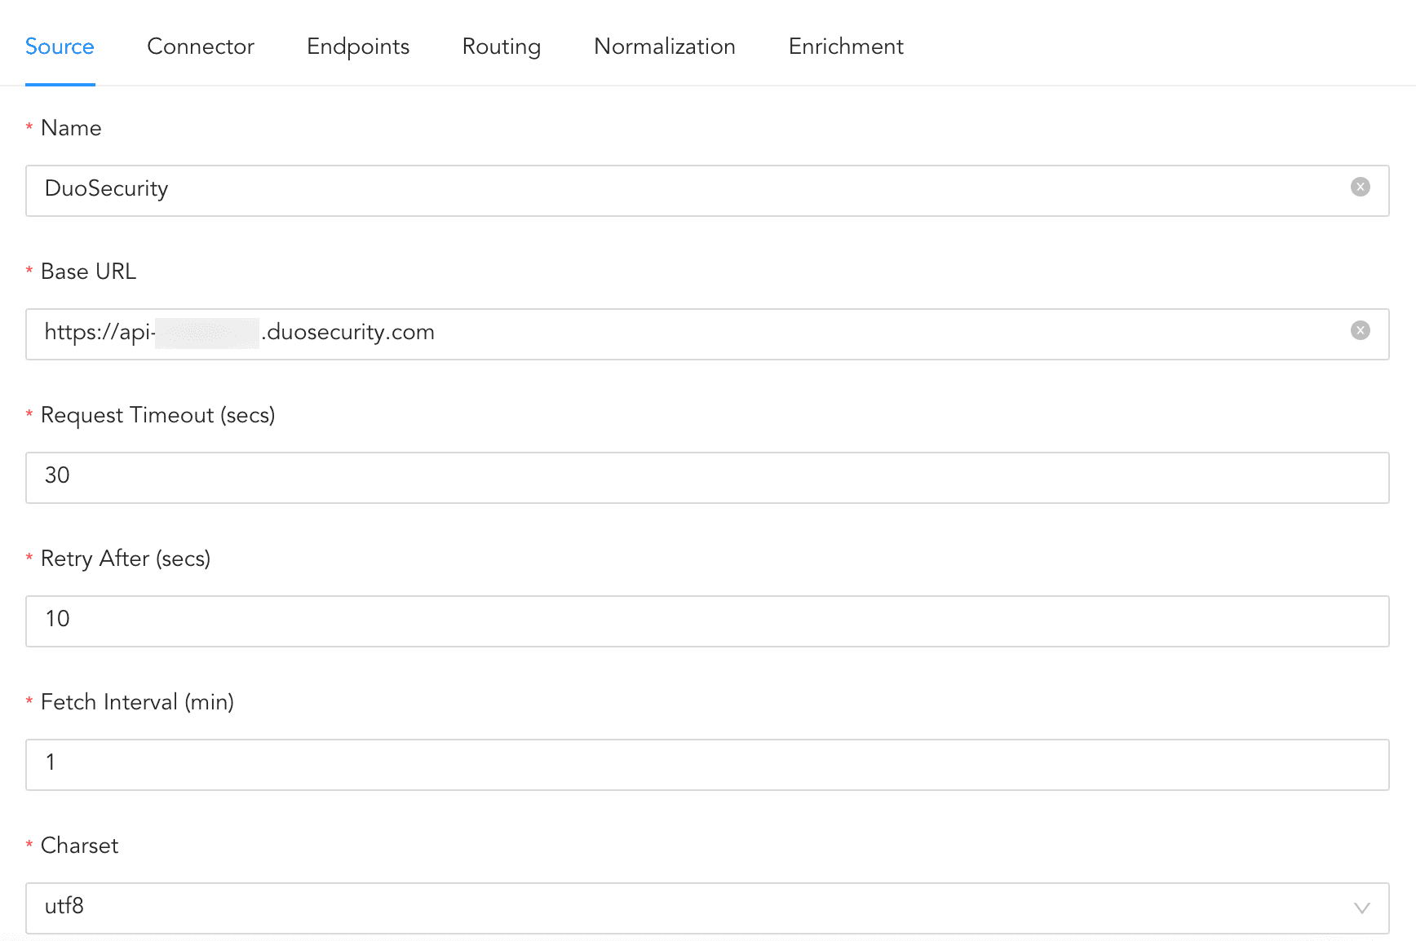Screen dimensions: 1416x941
Task: Click the Fetch Interval input showing 1
Action: pyautogui.click(x=706, y=764)
